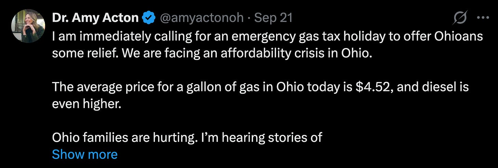This screenshot has height=168, width=498.
Task: Visit the @amyactonoh handle link
Action: tap(201, 18)
